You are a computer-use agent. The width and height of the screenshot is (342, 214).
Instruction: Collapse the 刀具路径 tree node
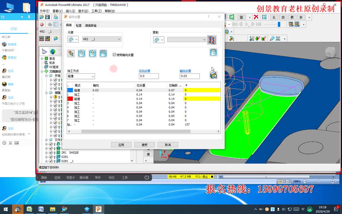(42, 71)
